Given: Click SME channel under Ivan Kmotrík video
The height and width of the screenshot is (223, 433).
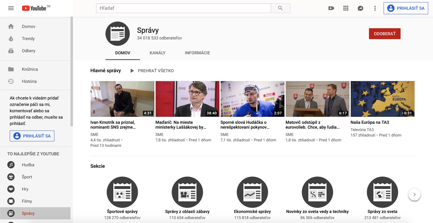Looking at the screenshot, I should (x=94, y=135).
